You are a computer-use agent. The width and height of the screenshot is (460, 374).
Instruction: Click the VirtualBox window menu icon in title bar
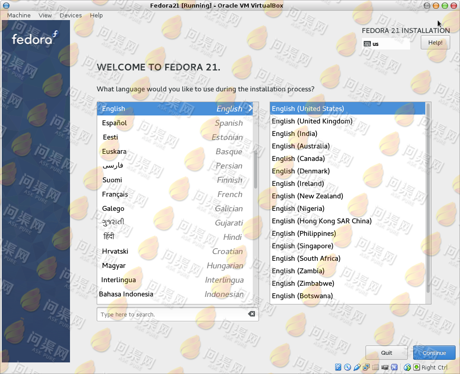pos(6,5)
